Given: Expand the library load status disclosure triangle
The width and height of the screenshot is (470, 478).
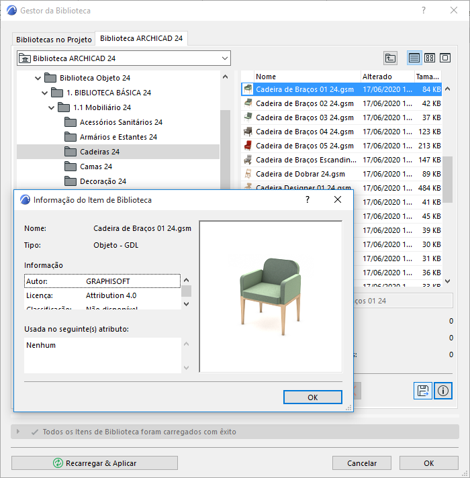Looking at the screenshot, I should (18, 432).
